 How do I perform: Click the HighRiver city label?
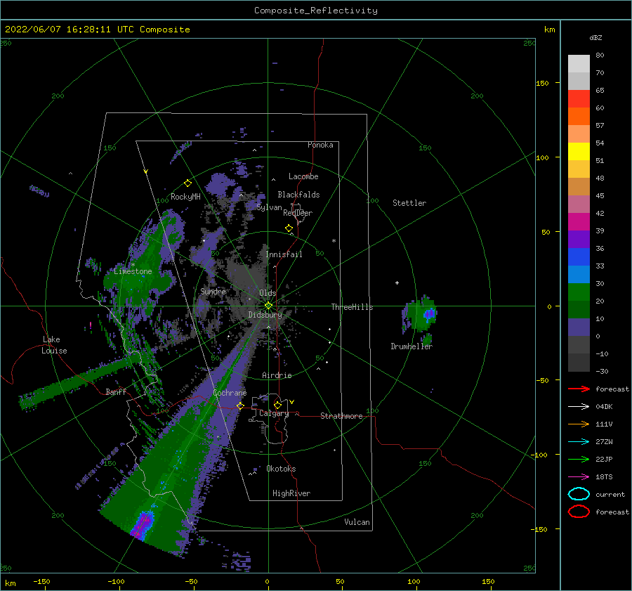point(291,493)
